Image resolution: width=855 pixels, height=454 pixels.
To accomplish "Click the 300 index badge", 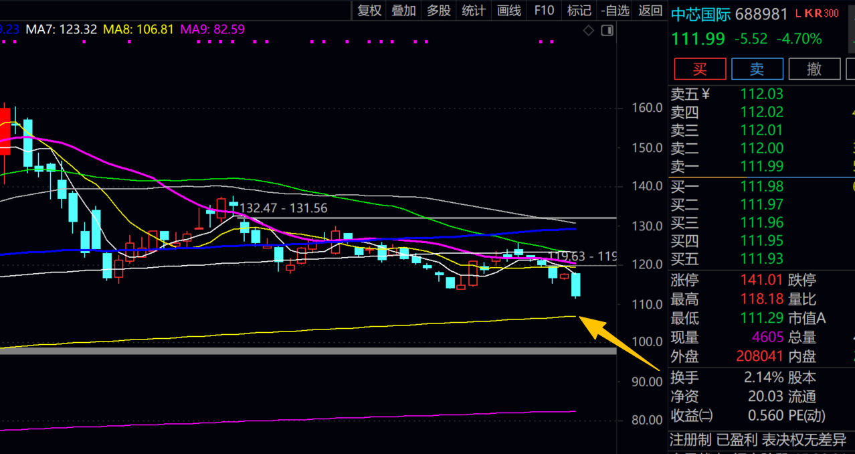I will pos(831,13).
